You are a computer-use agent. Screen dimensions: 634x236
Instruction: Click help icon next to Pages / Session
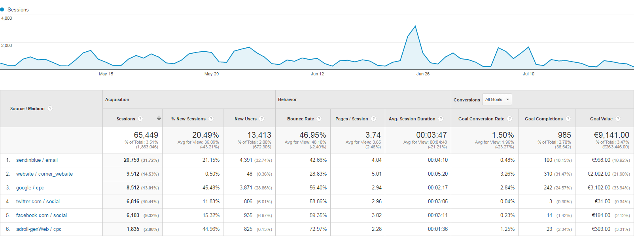373,119
